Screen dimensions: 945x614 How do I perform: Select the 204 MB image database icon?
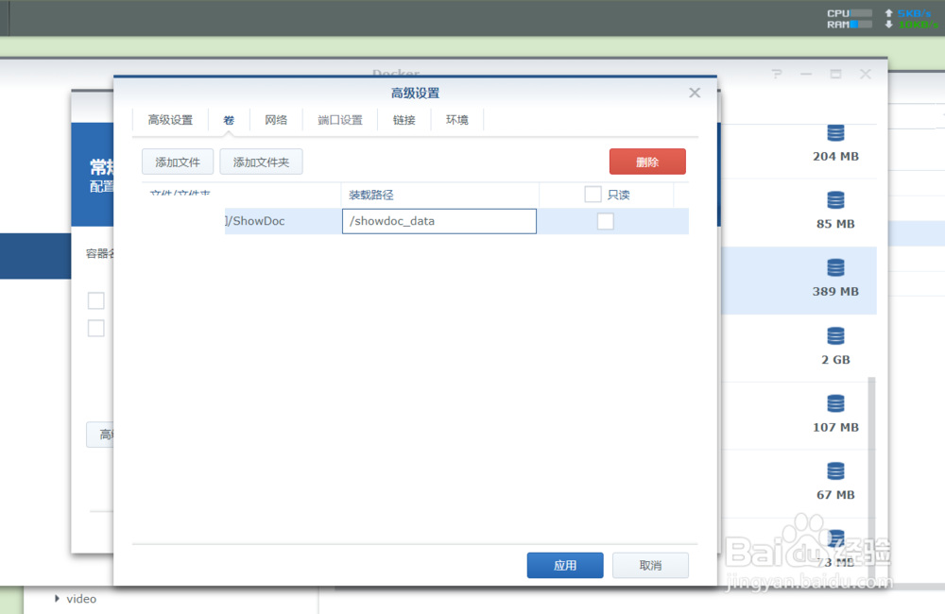(x=835, y=132)
